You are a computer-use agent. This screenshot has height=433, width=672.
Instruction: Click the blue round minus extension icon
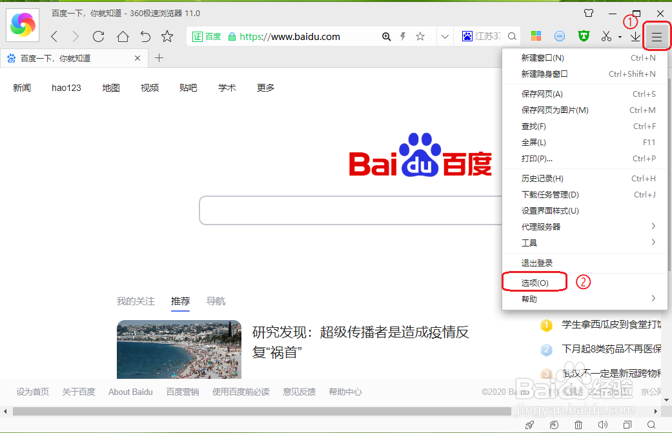pos(559,36)
